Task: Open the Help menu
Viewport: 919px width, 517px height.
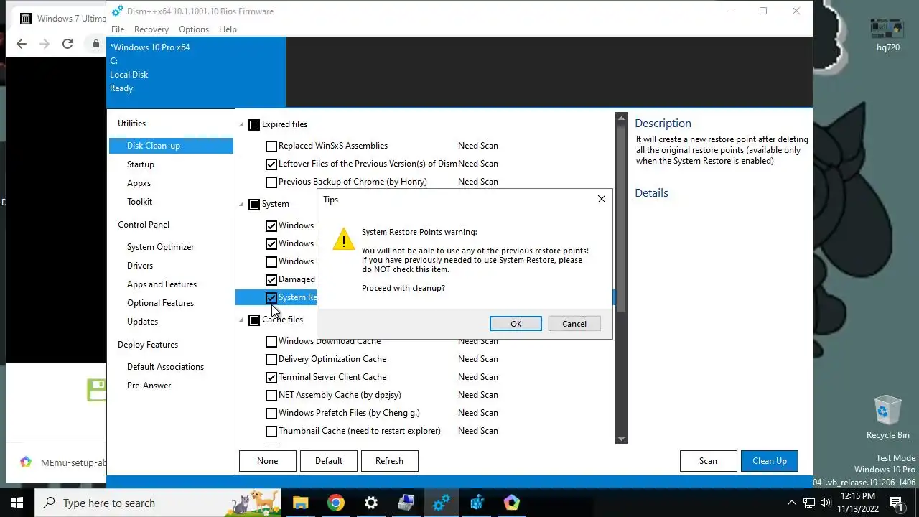Action: click(x=228, y=29)
